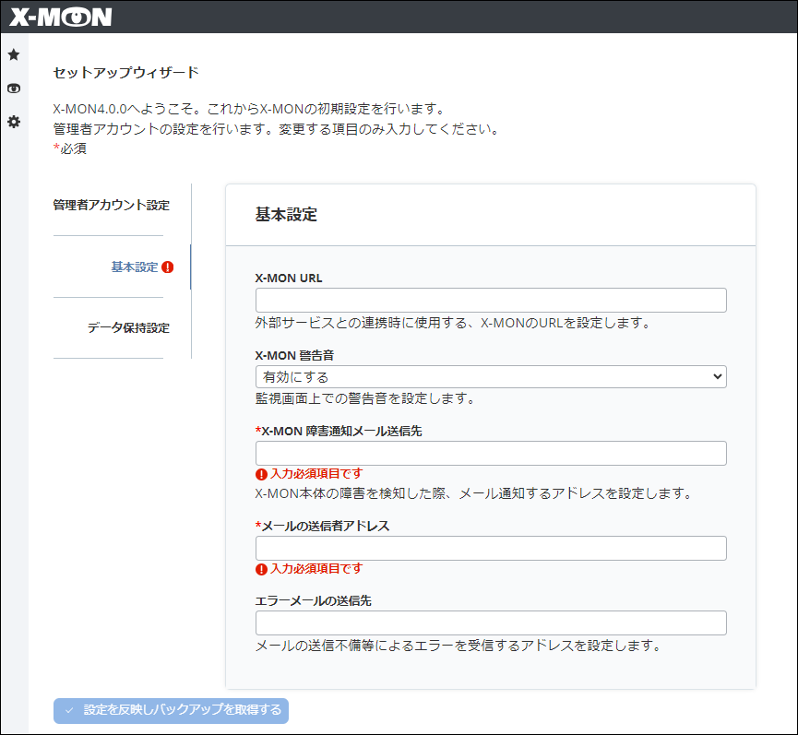Screen dimensions: 798x735
Task: Select the 基本設定 step in the wizard sidebar
Action: pyautogui.click(x=135, y=267)
